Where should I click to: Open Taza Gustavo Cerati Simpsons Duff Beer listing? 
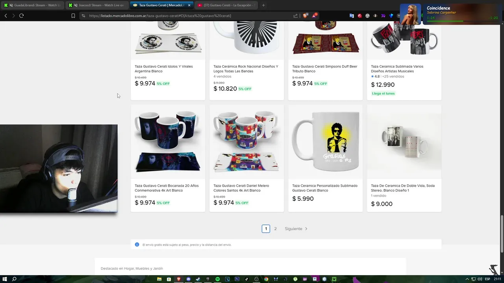tap(325, 69)
